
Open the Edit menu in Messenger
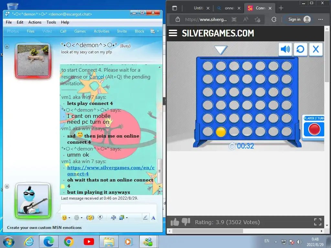coord(20,22)
